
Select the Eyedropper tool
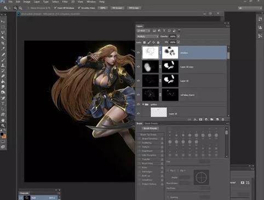(x=3, y=49)
